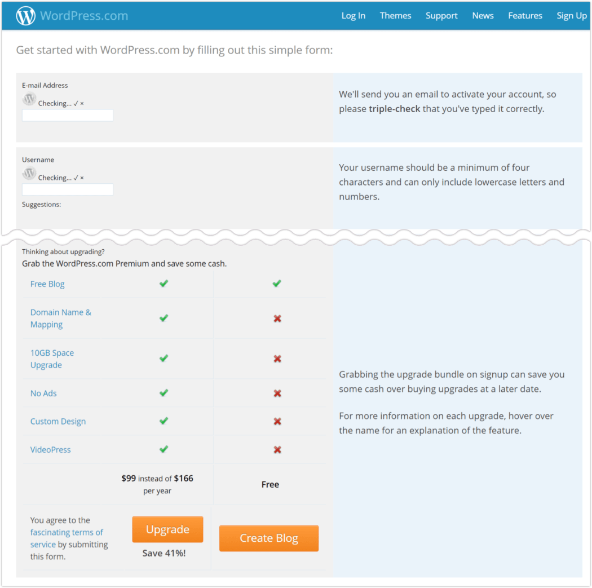Screen dimensions: 592x588
Task: Click the green checkmark for Free Blog
Action: [x=164, y=284]
